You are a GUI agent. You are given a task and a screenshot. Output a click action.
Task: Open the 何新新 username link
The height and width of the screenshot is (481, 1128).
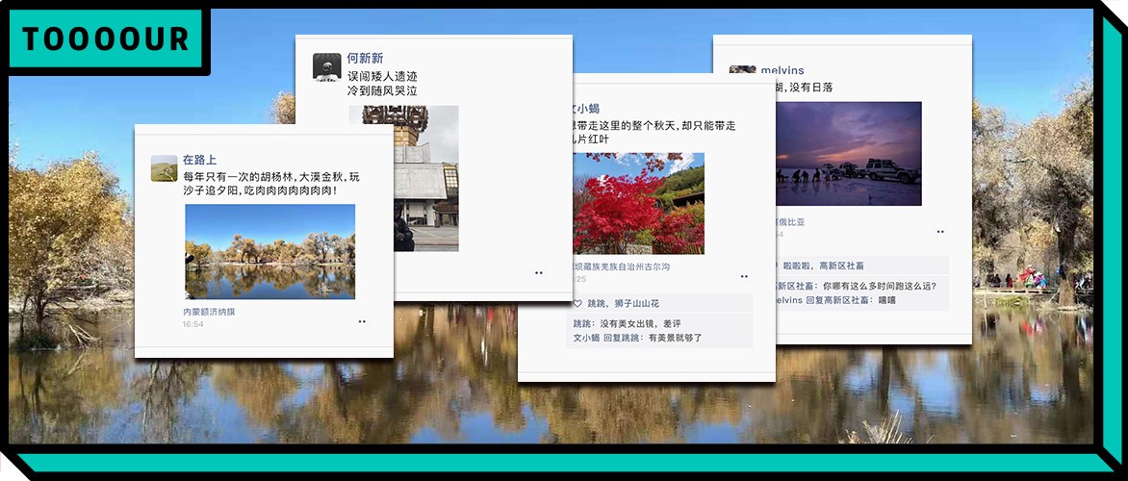[x=365, y=59]
